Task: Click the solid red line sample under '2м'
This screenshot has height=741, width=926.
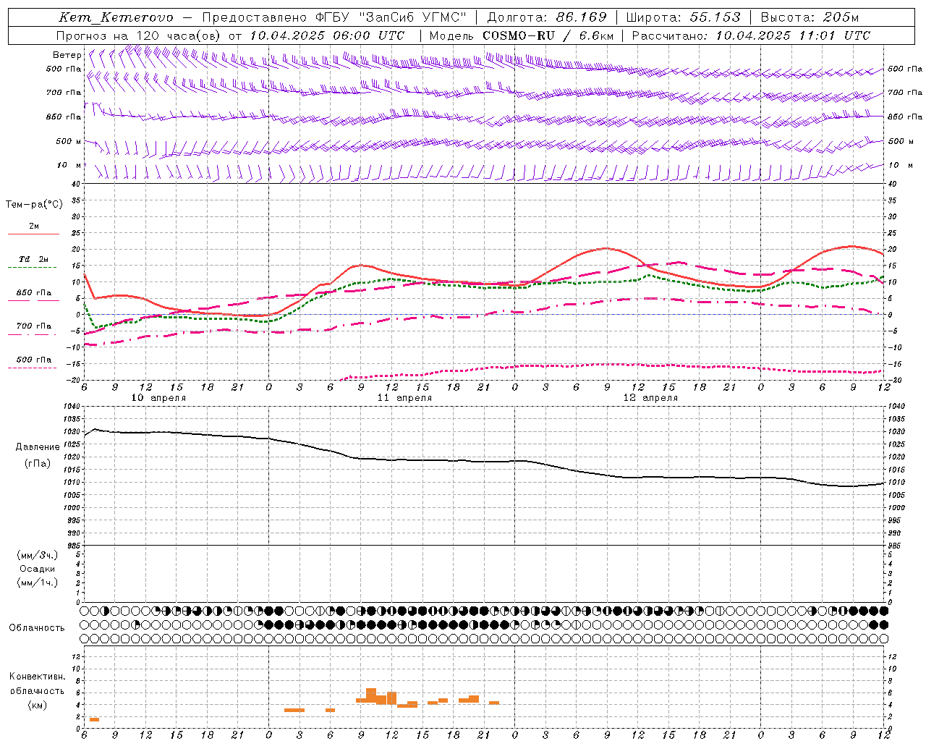Action: 33,234
